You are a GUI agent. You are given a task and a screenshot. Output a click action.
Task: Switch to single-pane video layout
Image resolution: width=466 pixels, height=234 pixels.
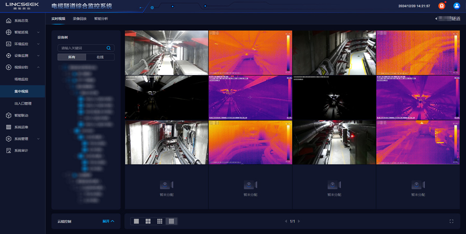(x=137, y=221)
